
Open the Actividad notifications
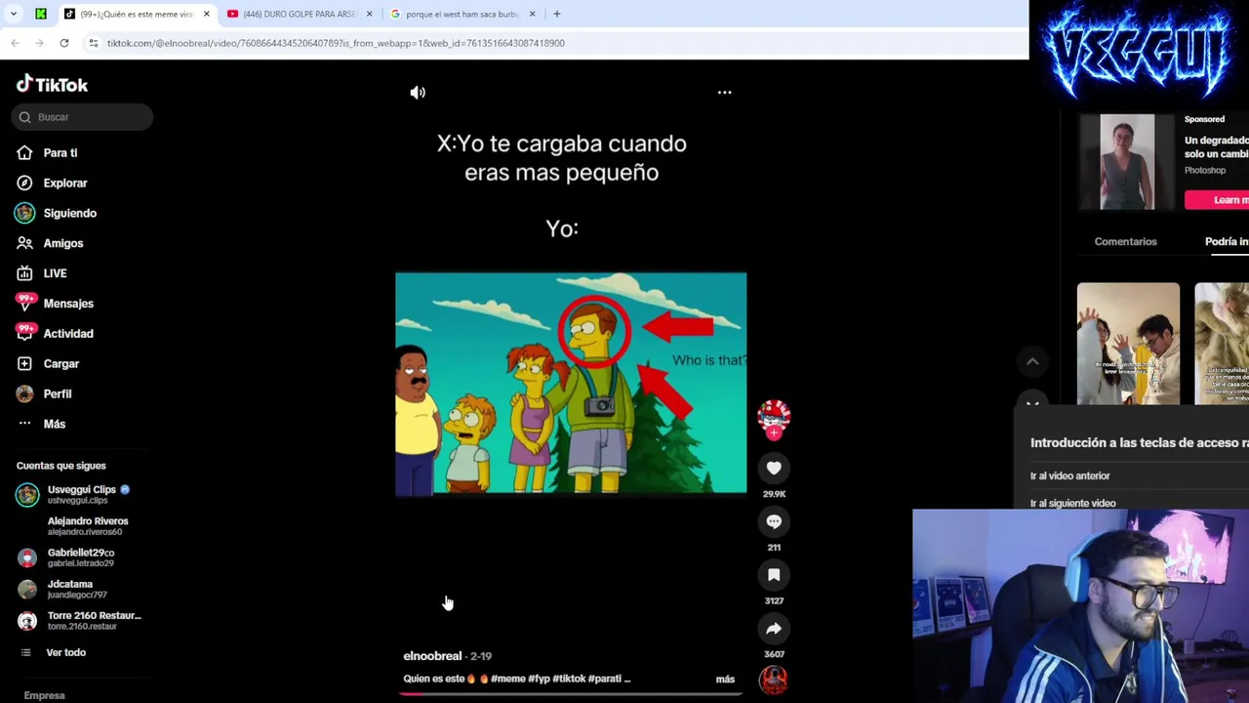pos(68,334)
